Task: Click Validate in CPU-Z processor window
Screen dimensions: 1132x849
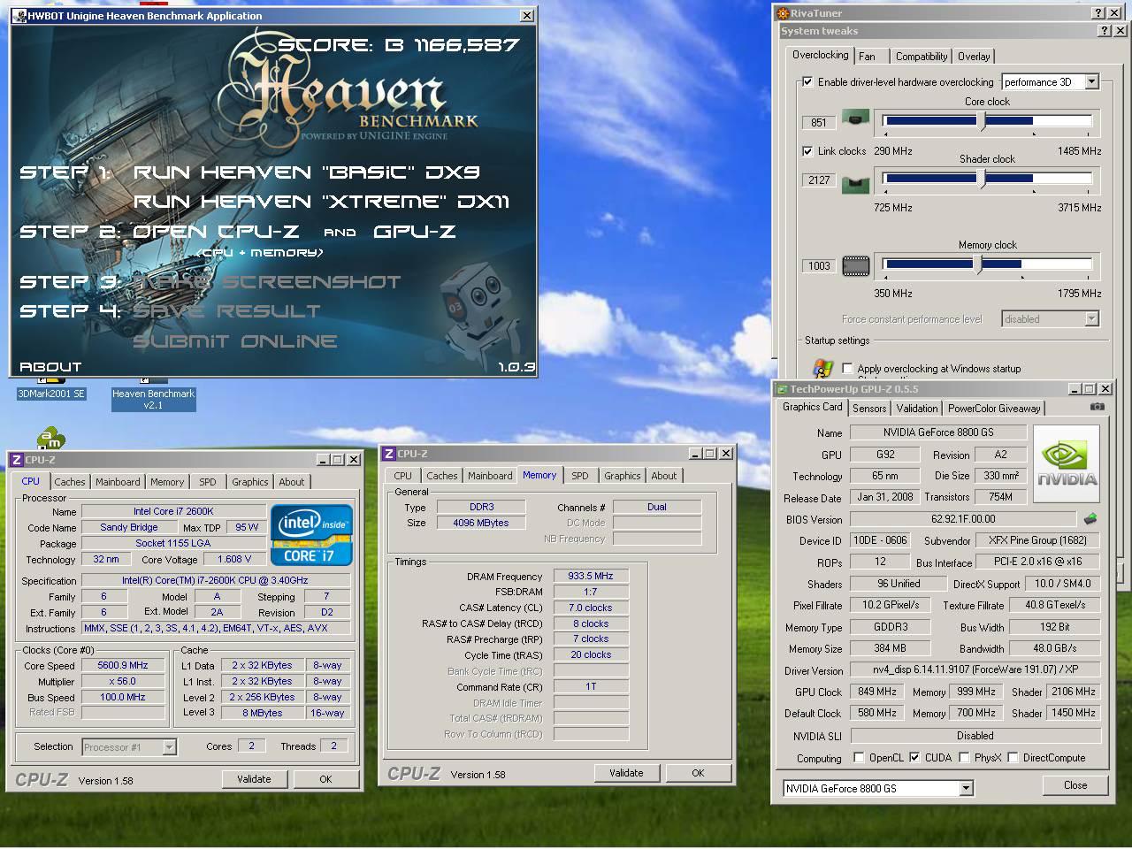Action: (x=254, y=779)
